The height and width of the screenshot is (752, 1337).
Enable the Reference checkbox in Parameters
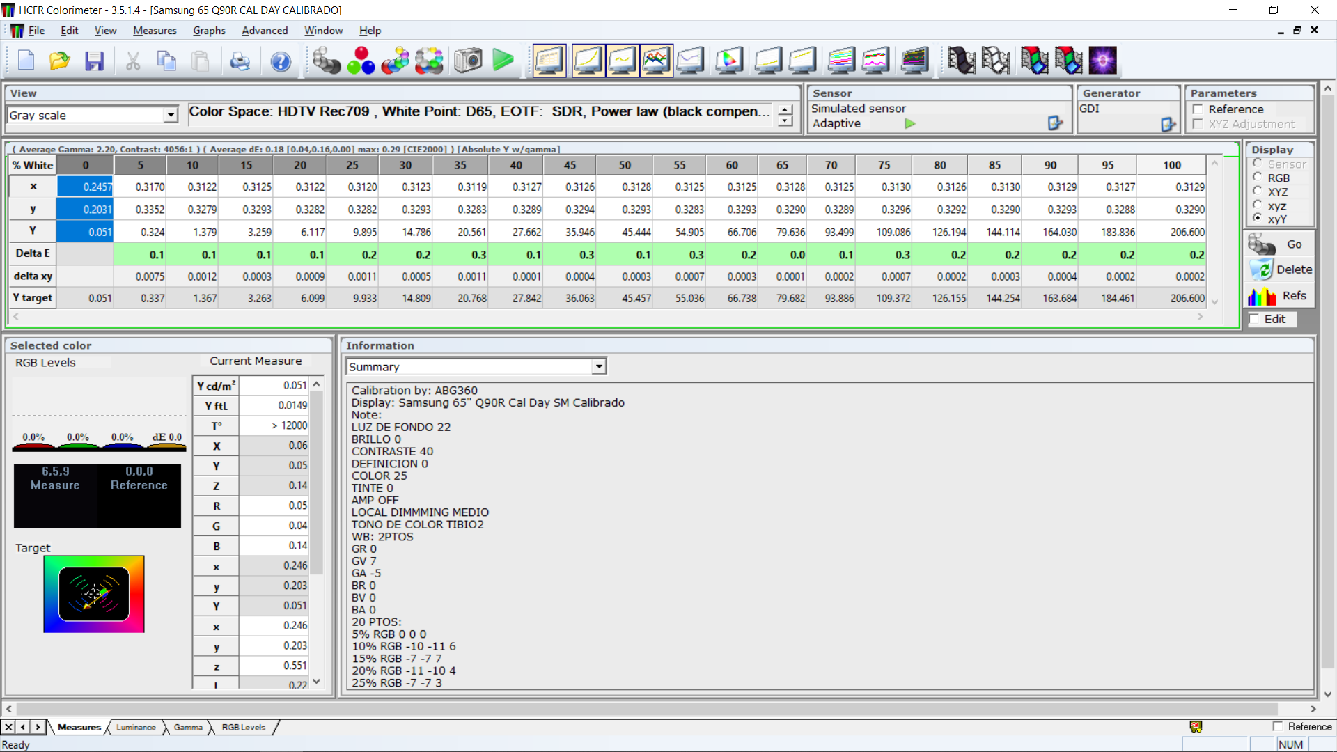tap(1198, 109)
